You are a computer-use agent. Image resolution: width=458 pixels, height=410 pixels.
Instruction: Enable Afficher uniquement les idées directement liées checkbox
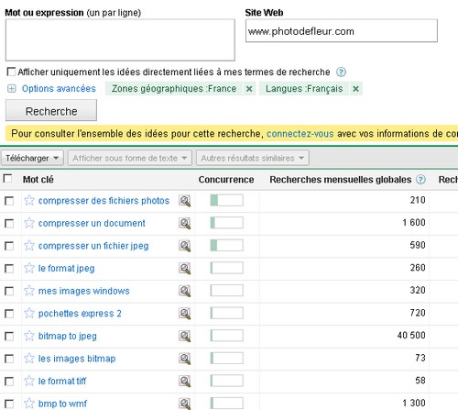click(x=11, y=72)
